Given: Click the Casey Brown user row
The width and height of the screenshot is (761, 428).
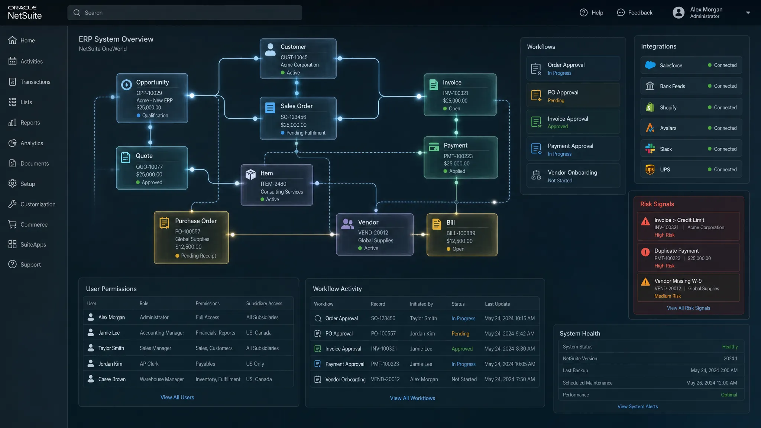Looking at the screenshot, I should 188,379.
